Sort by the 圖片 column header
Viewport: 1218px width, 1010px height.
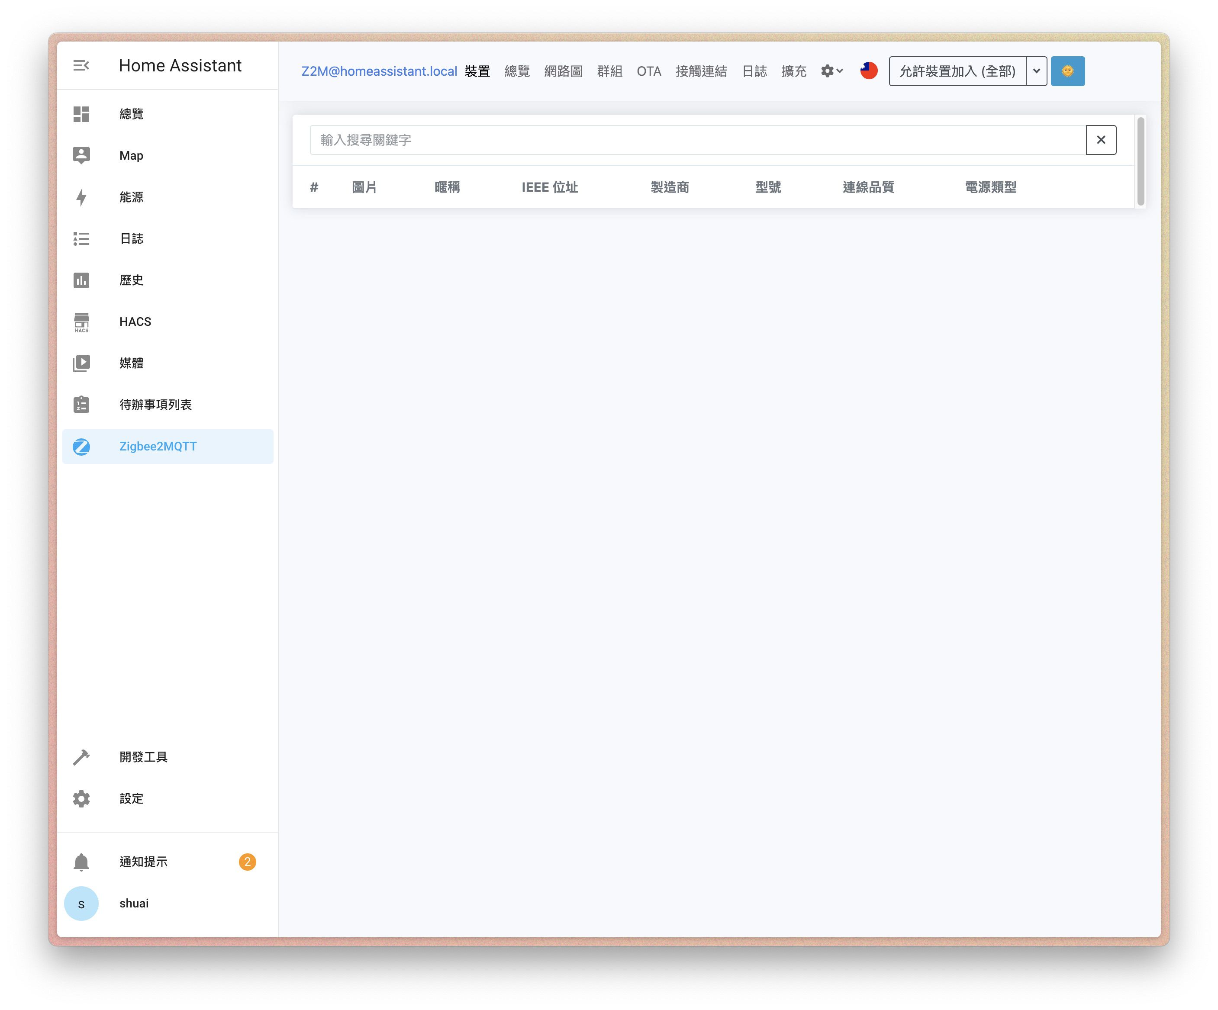(x=364, y=187)
